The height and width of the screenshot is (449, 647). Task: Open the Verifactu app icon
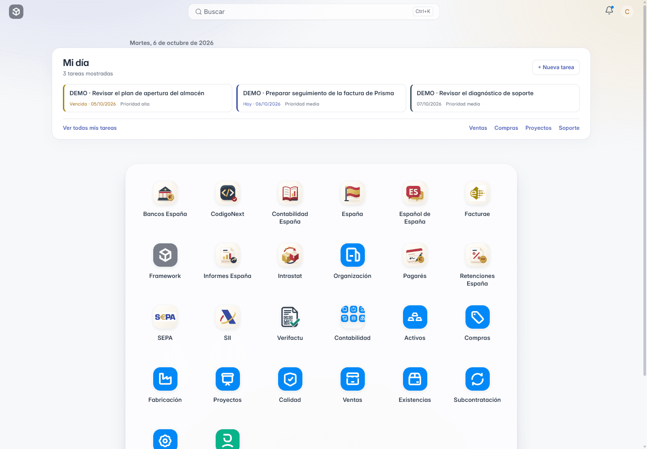(x=290, y=317)
